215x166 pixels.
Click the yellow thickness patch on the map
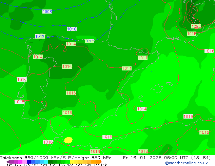(x=68, y=140)
